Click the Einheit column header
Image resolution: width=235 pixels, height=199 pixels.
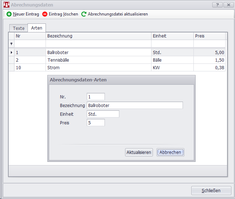tap(172, 36)
